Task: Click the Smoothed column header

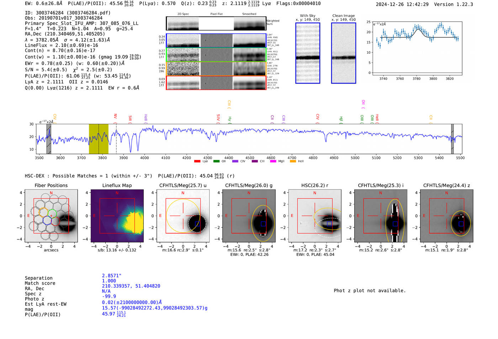Action: tap(249, 14)
